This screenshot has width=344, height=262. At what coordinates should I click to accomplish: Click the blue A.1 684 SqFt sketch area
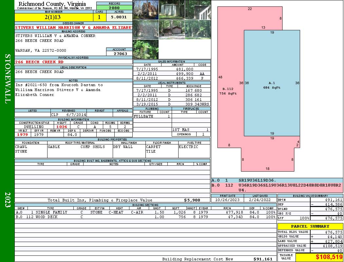pos(272,85)
